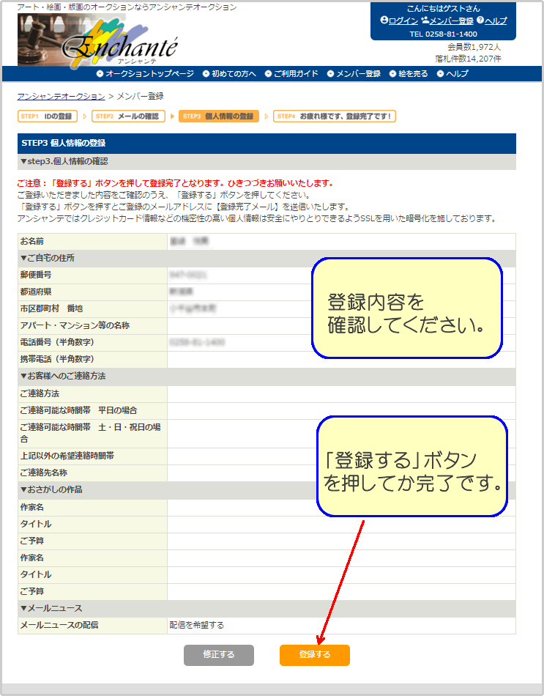544x696 pixels.
Task: Follow the アンシャンテオークション breadcrumb link
Action: click(62, 96)
